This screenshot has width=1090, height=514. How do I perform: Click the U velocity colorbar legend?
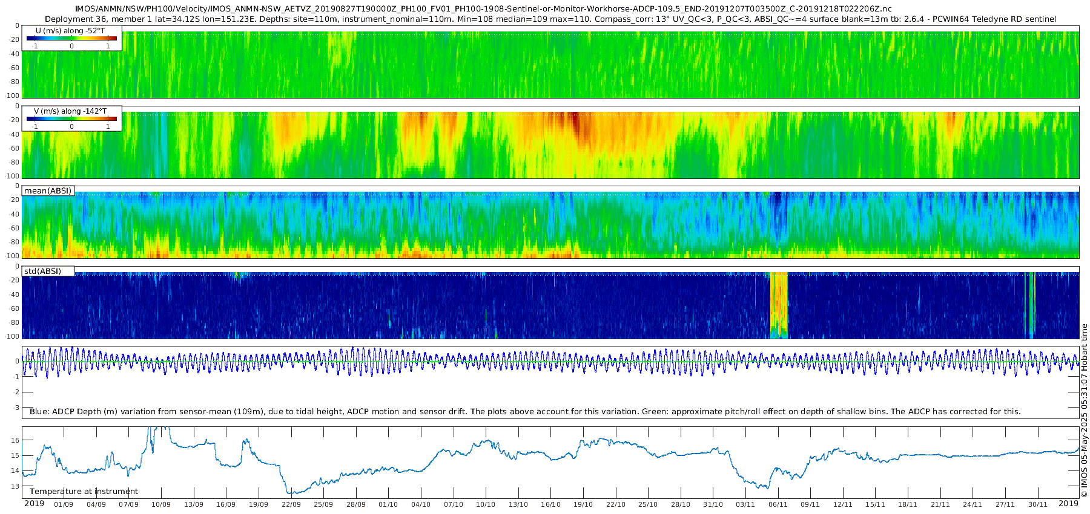71,38
